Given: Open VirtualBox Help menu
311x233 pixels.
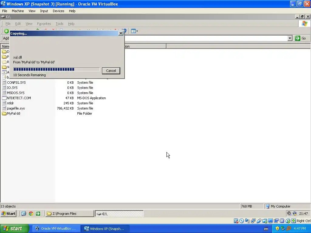Looking at the screenshot, I should (x=72, y=11).
